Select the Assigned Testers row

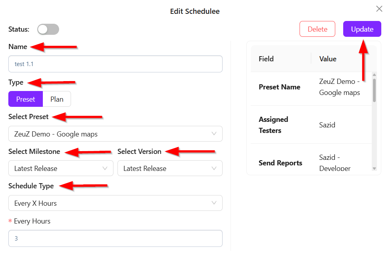click(x=311, y=125)
